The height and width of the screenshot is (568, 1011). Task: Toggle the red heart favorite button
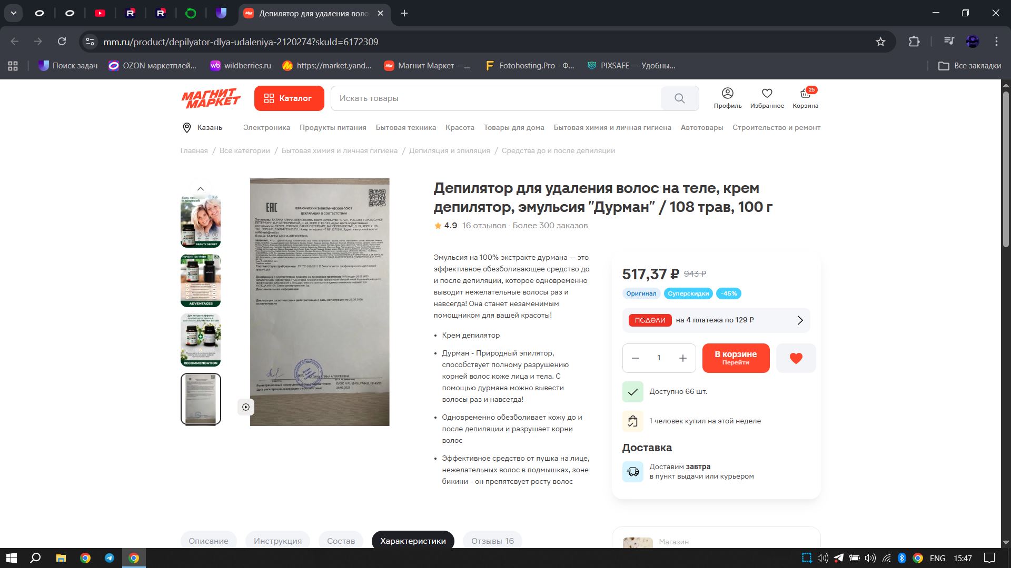(x=796, y=358)
